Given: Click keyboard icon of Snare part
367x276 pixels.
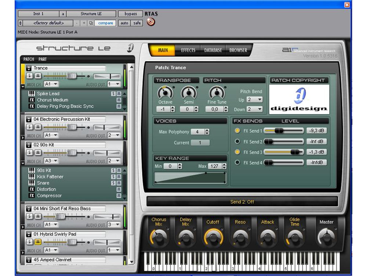Looking at the screenshot, I should click(32, 183).
